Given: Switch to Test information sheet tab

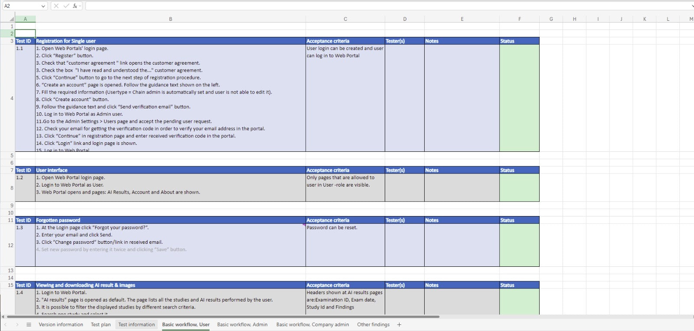Looking at the screenshot, I should 136,324.
